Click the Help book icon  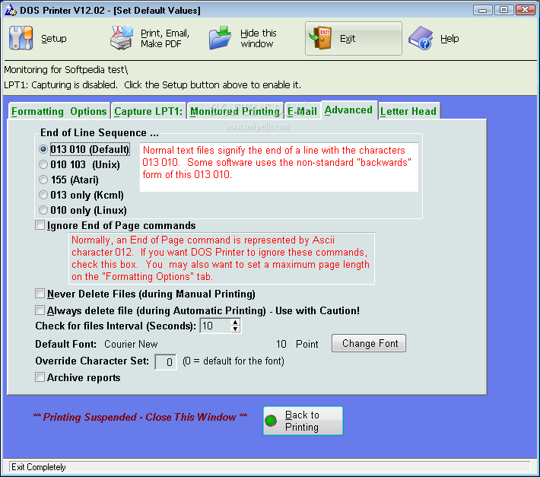pos(421,38)
